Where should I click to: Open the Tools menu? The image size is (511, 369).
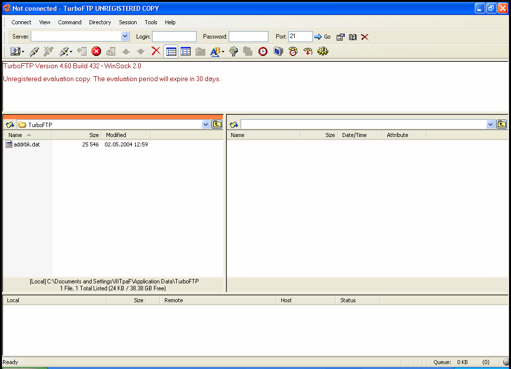(x=151, y=22)
